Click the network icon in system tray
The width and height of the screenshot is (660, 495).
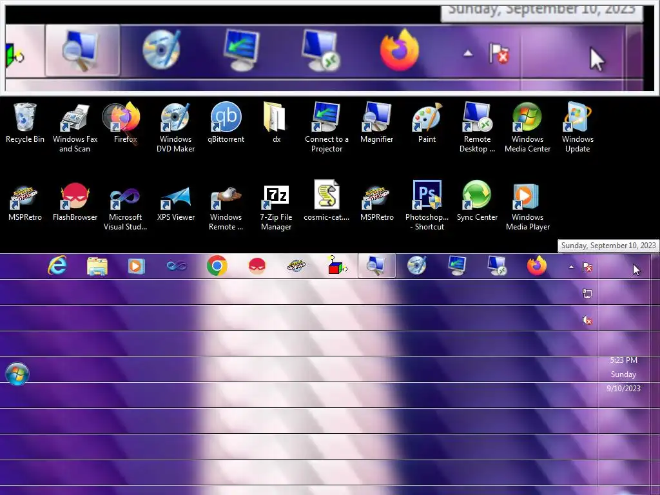pos(587,293)
